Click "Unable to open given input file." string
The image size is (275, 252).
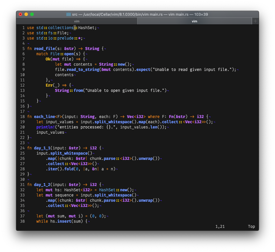(x=125, y=90)
